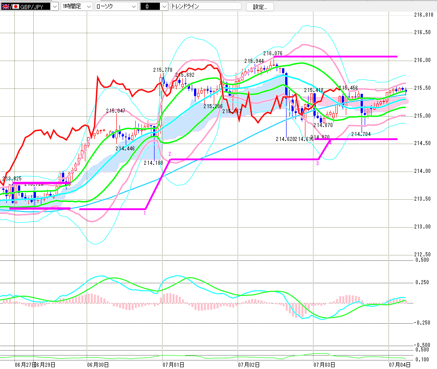Select trendline marker number 2
The image size is (437, 369).
(x=169, y=154)
